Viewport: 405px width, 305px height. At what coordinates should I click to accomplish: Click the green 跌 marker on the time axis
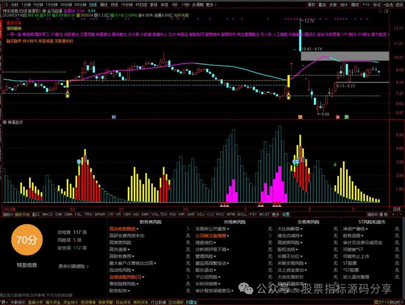pyautogui.click(x=346, y=117)
